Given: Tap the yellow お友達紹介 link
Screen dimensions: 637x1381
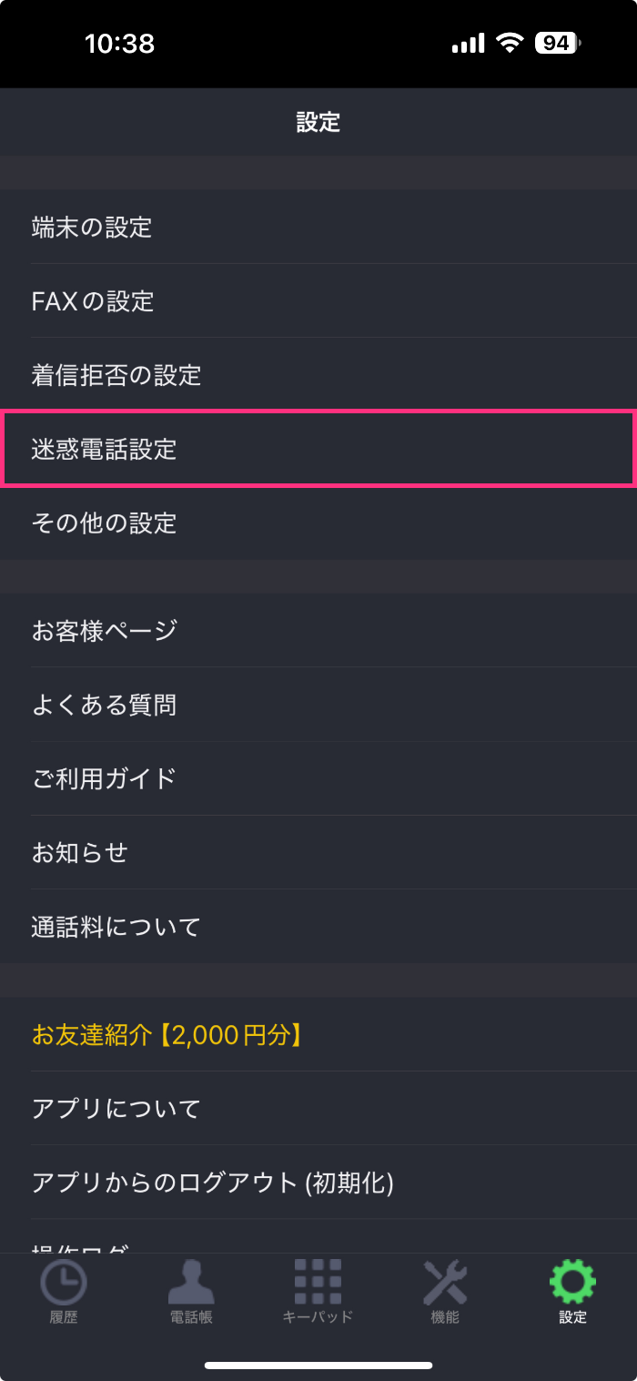Looking at the screenshot, I should coord(167,1034).
